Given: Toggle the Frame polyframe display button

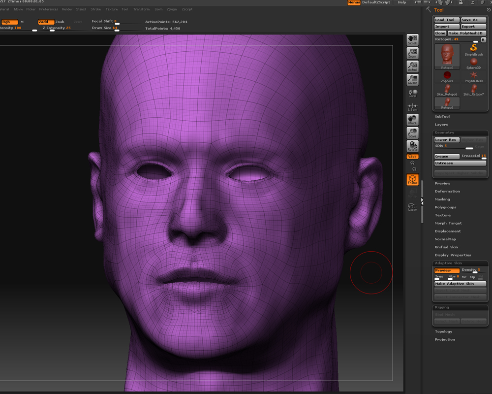Looking at the screenshot, I should click(412, 180).
